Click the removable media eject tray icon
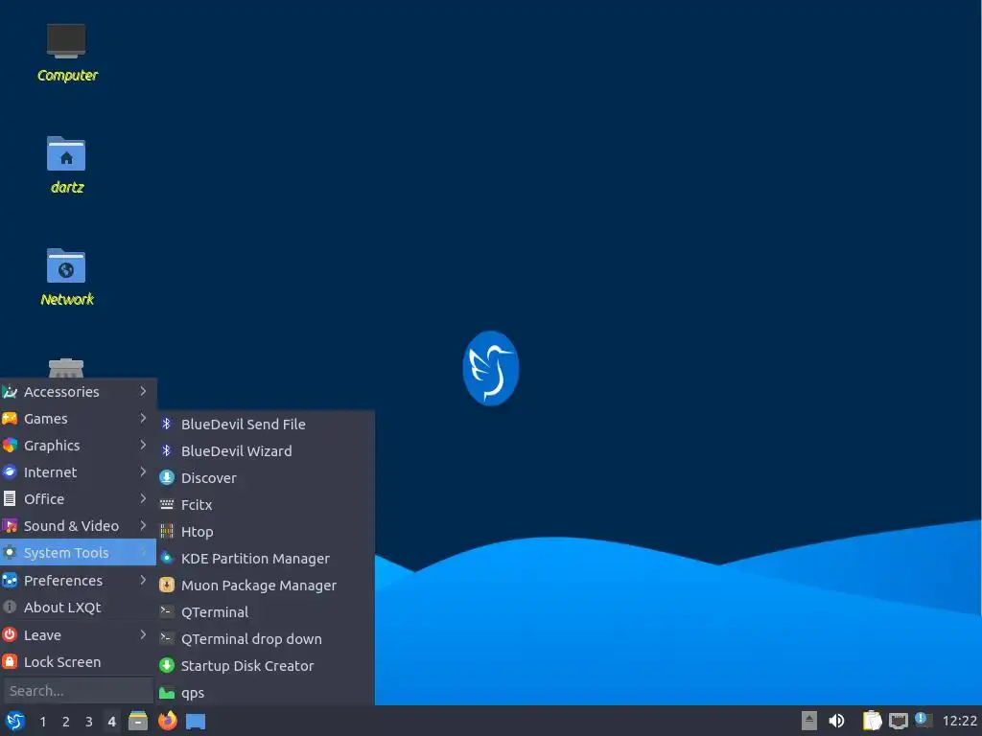982x736 pixels. 809,722
